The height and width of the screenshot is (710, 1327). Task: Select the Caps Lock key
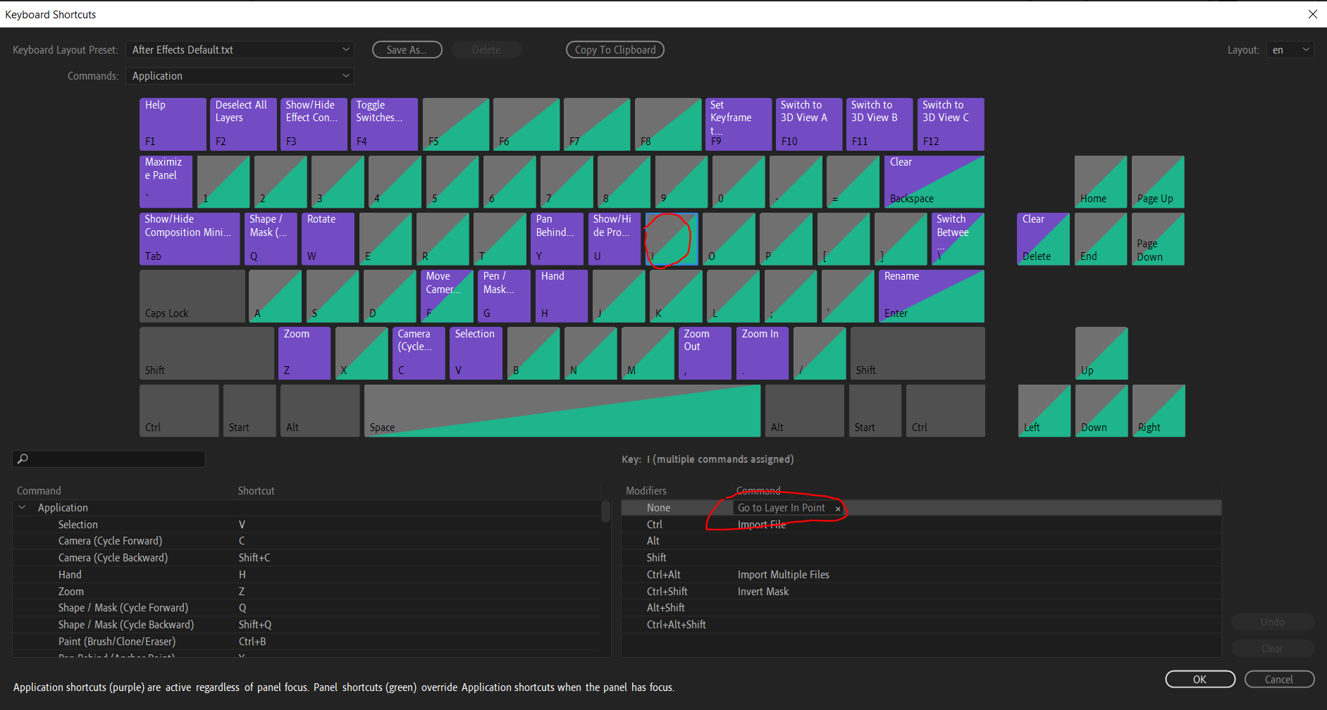pyautogui.click(x=192, y=297)
